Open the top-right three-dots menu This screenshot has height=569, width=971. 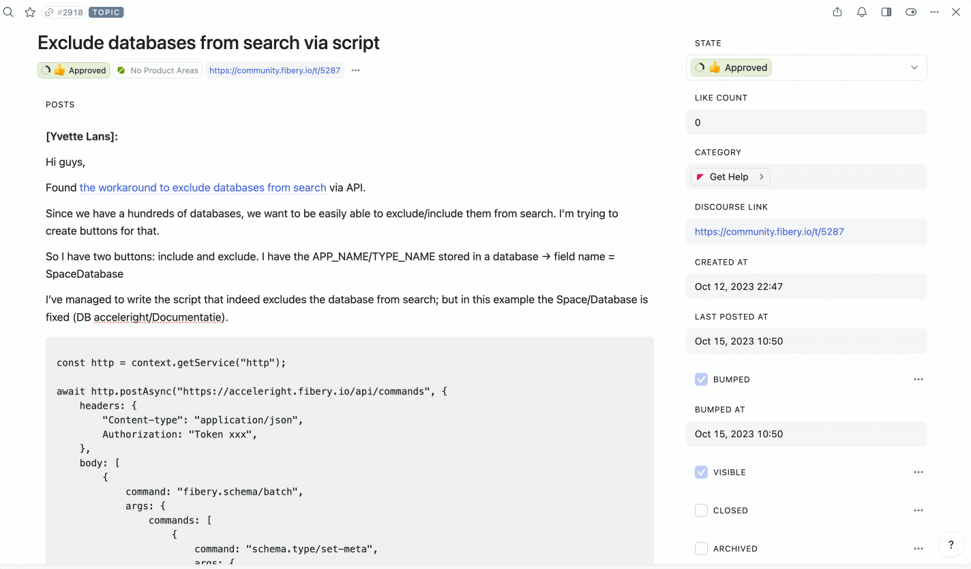click(935, 12)
